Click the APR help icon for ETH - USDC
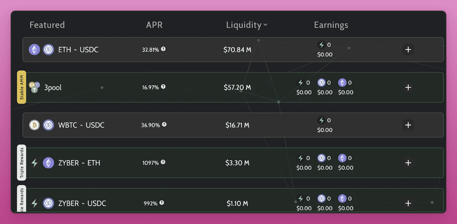 tap(163, 49)
